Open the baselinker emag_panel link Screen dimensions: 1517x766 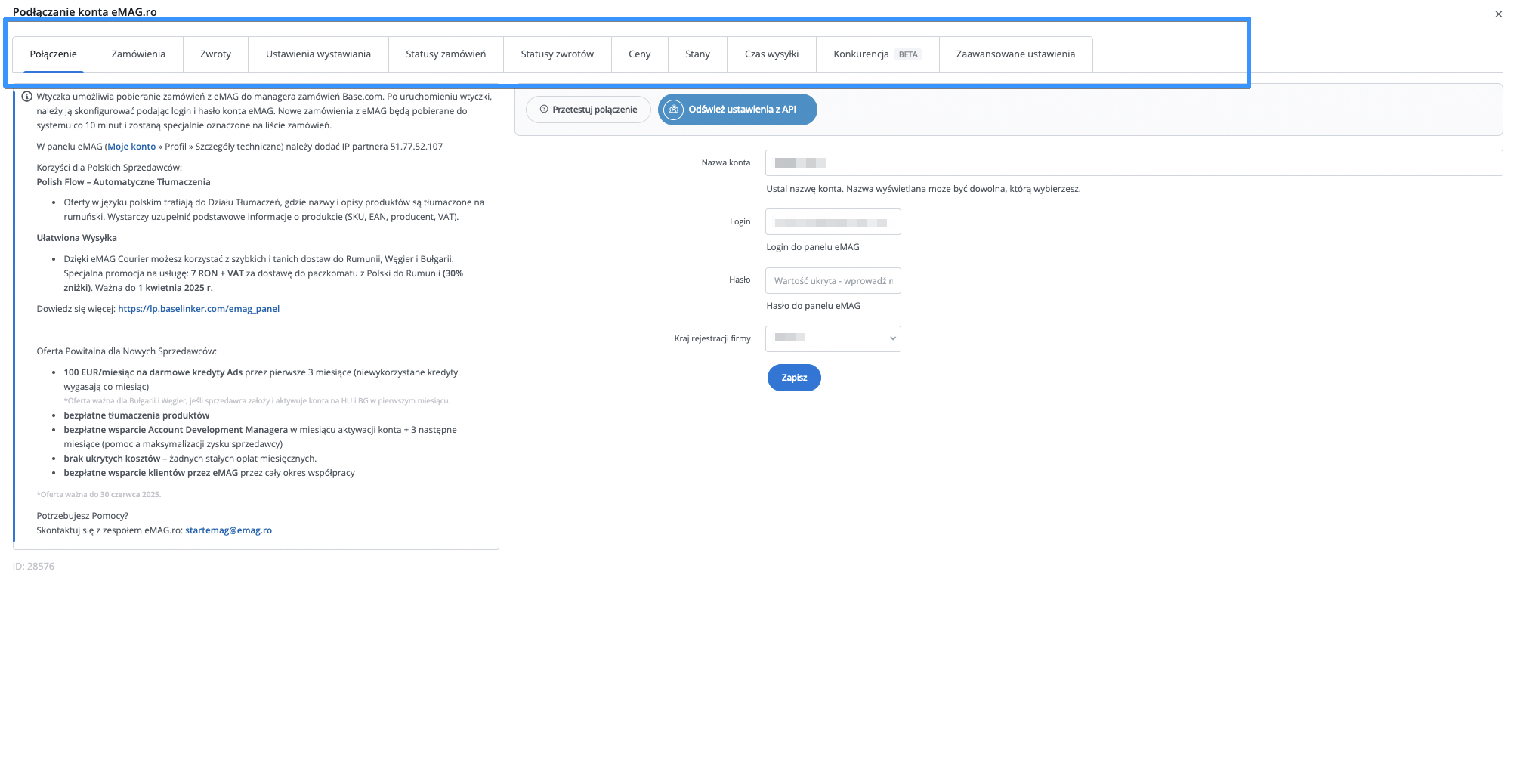click(x=198, y=309)
